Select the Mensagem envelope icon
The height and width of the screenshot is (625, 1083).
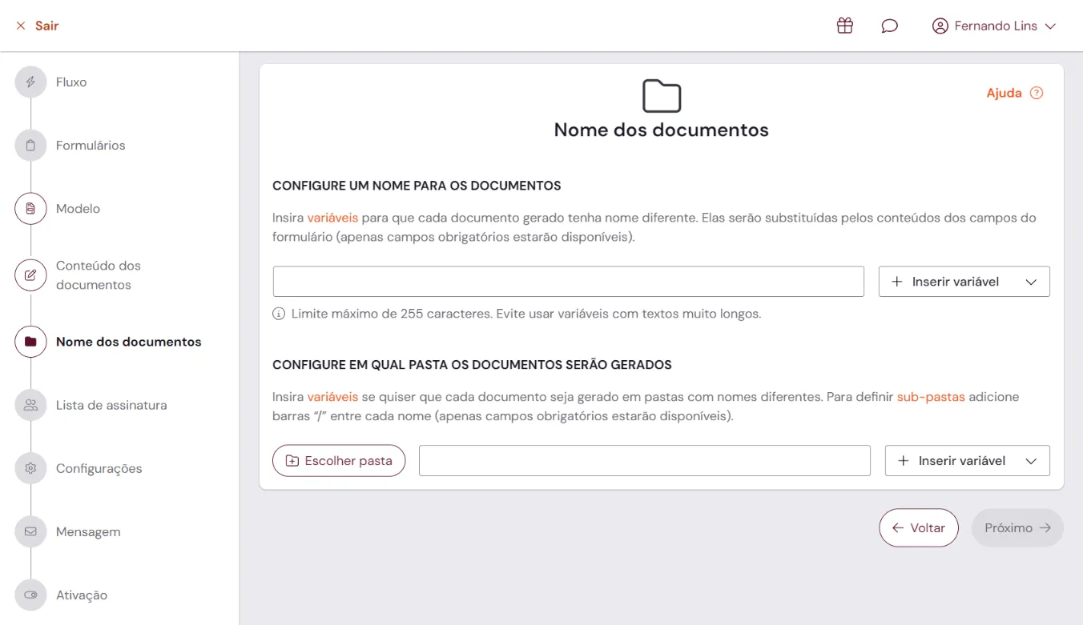click(x=30, y=531)
